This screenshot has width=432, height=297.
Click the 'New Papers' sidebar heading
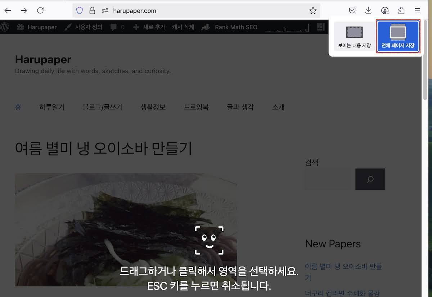333,244
